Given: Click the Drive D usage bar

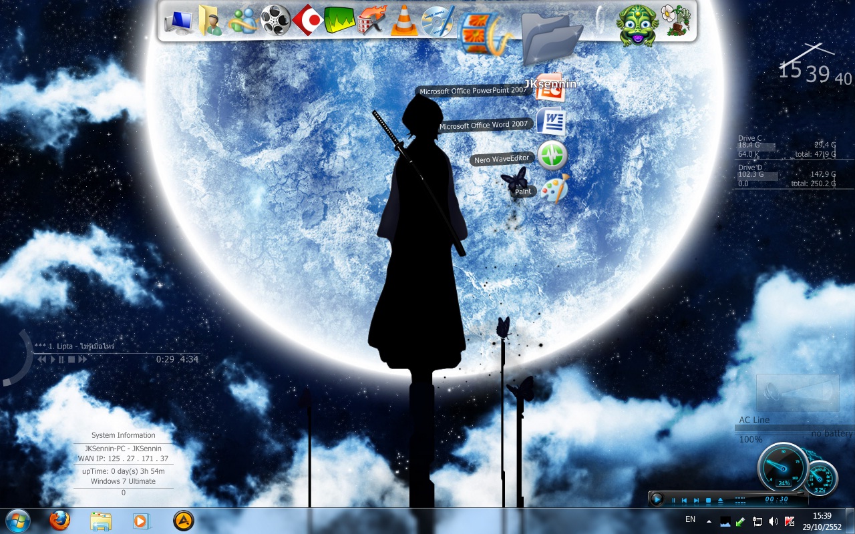Looking at the screenshot, I should coord(757,176).
